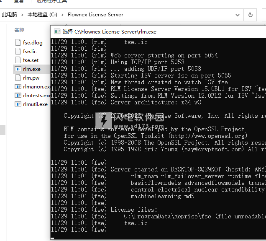
Task: Expand the chevron after 此电脑 breadcrumb
Action: click(x=22, y=15)
